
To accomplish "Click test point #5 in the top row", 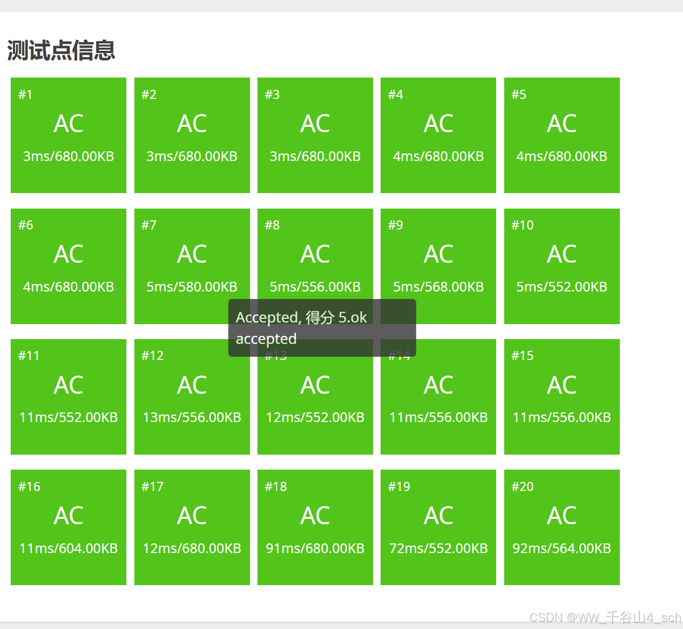I will tap(561, 135).
